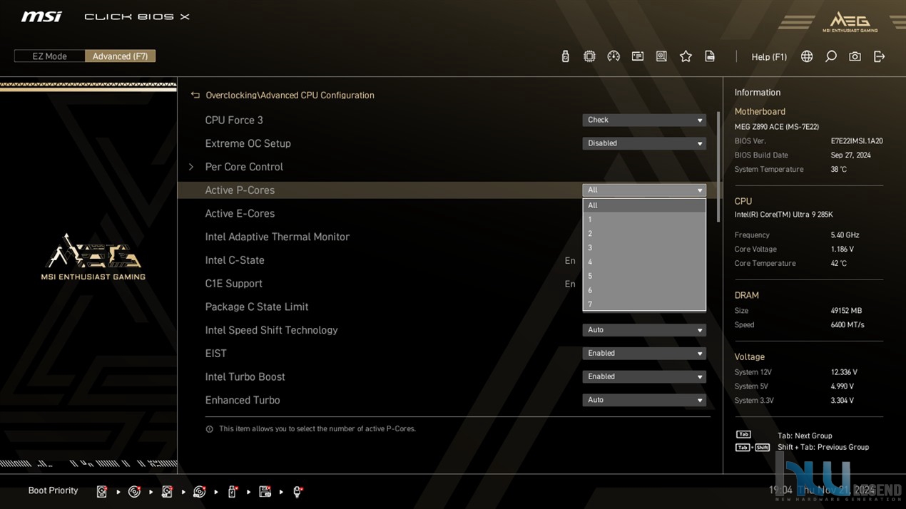Select the second hard disk in Boot Priority
Viewport: 906px width, 509px height.
click(x=167, y=491)
